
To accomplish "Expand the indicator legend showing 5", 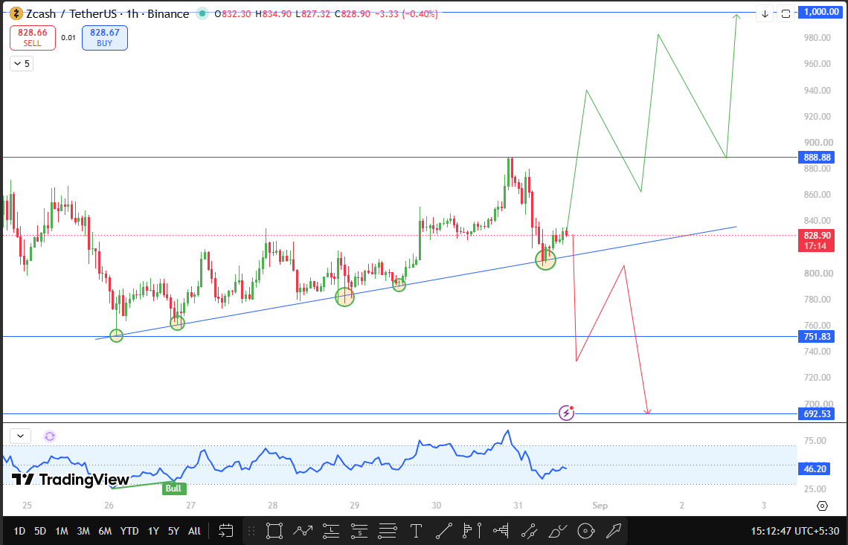I will click(x=22, y=64).
